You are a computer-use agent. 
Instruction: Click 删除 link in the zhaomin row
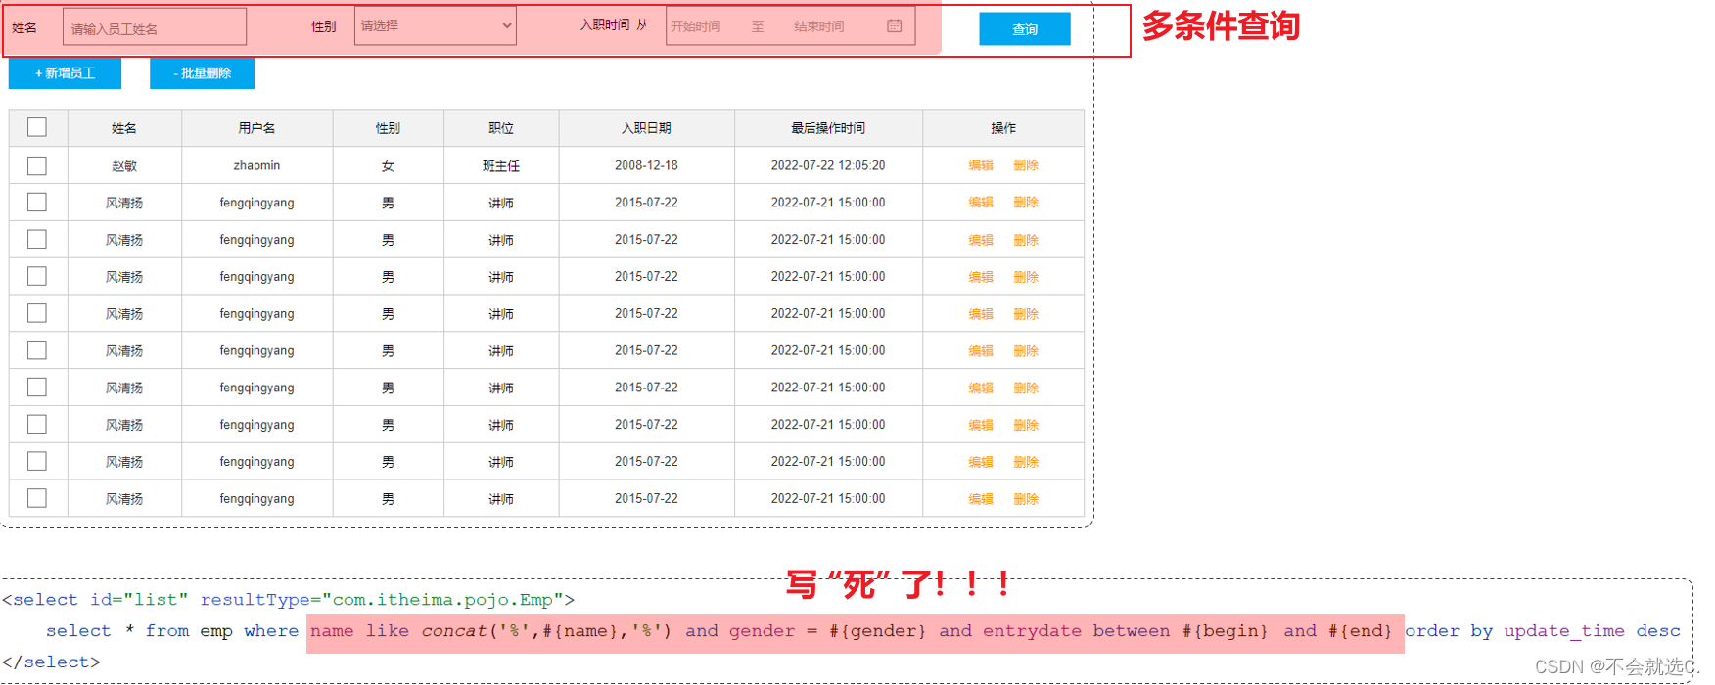point(1026,165)
